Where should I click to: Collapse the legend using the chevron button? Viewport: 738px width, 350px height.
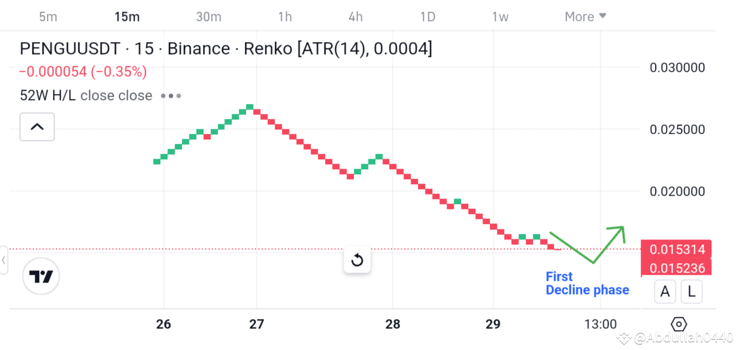pyautogui.click(x=36, y=127)
